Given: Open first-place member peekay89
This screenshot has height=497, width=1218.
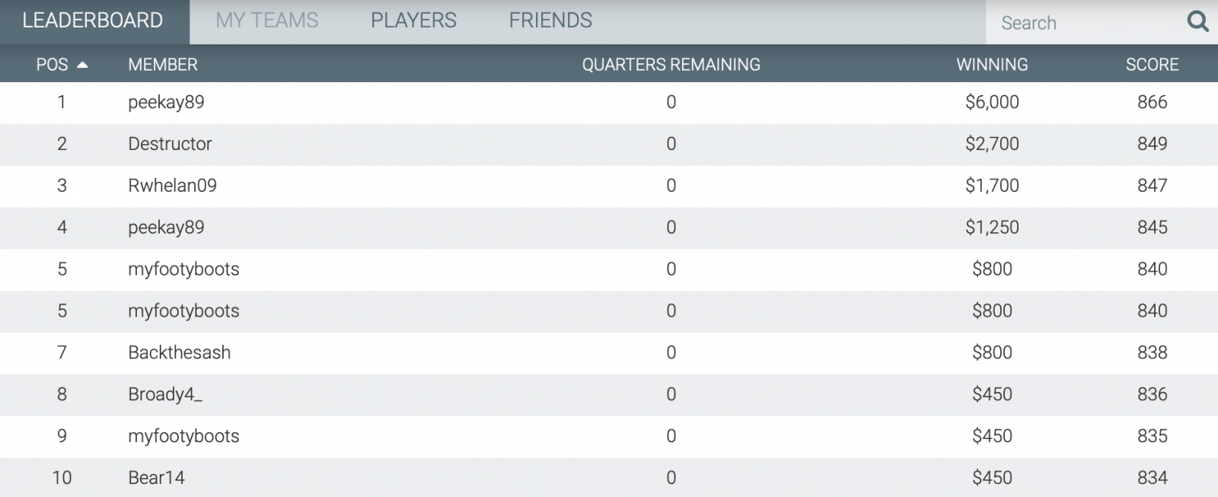Looking at the screenshot, I should click(166, 102).
